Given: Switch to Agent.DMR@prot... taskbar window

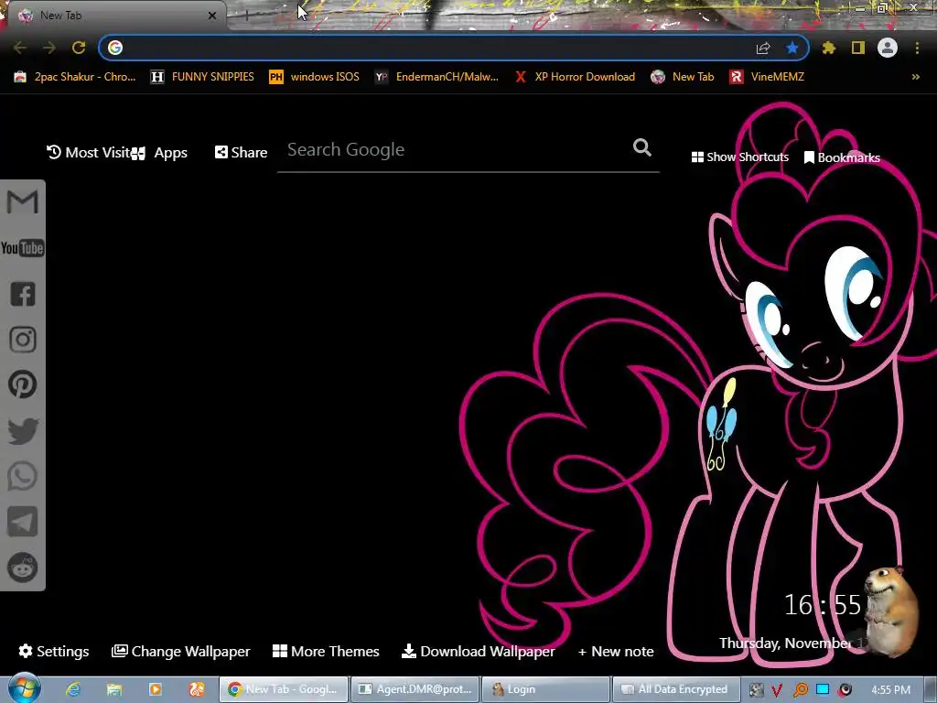Looking at the screenshot, I should click(415, 689).
